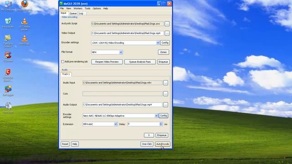Viewport: 292px width, 164px height.
Task: Open the Recycle Bin icon
Action: tap(8, 23)
